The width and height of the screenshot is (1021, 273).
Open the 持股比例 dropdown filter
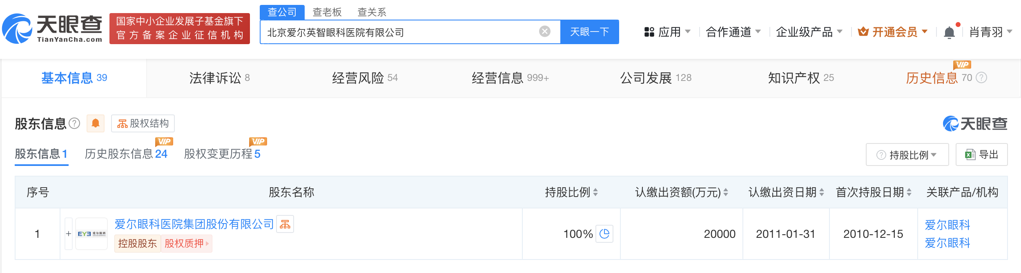click(x=907, y=155)
